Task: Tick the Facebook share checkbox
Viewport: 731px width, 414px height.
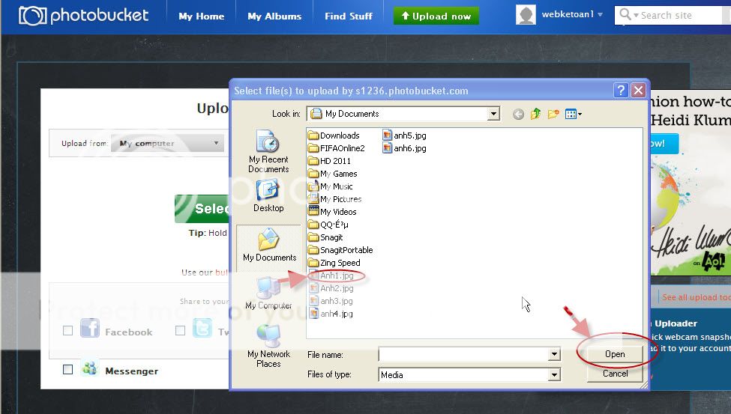Action: click(x=68, y=331)
